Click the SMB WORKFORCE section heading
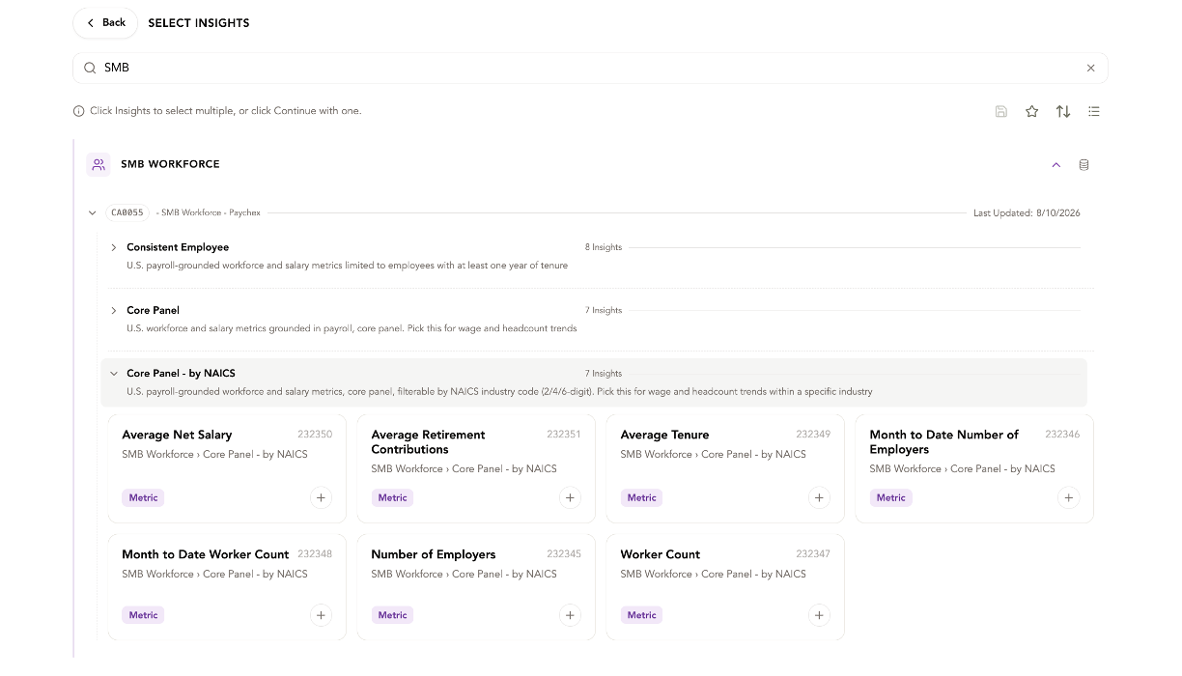This screenshot has height=676, width=1182. coord(170,164)
